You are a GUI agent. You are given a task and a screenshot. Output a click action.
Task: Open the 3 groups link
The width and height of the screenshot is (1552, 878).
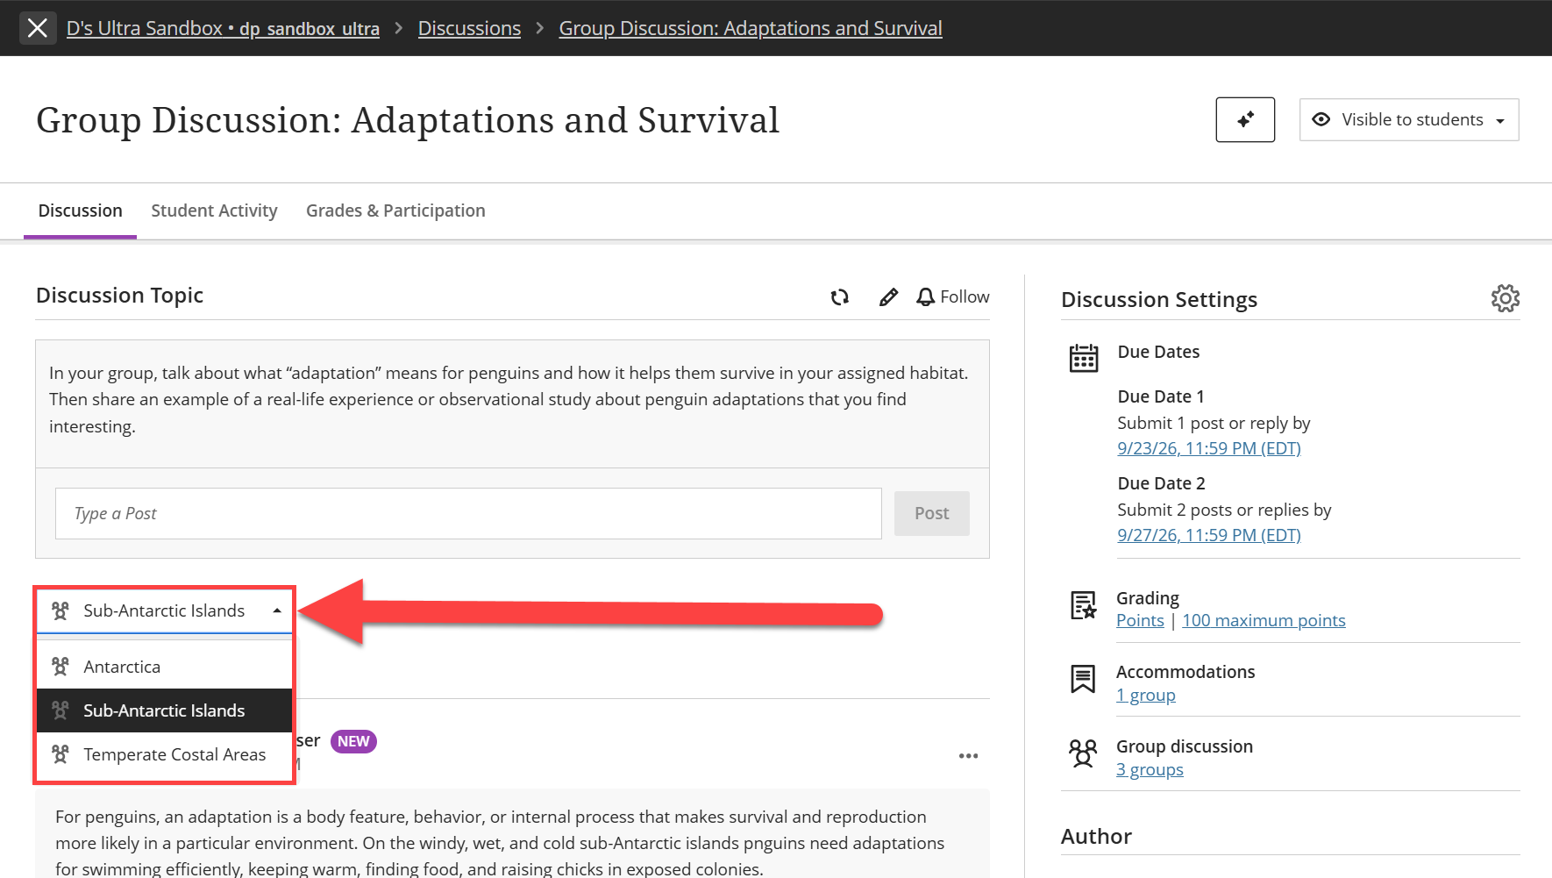1150,769
